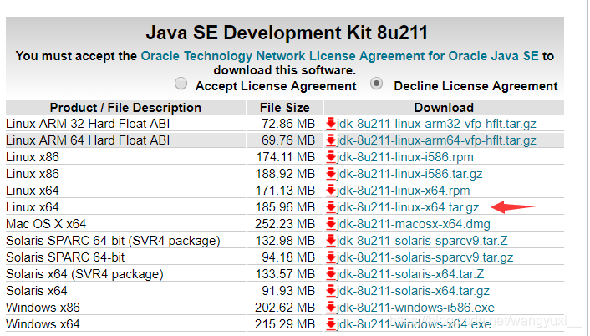Click download arrow icon beside solaris-sparcv9.tar.Z

pyautogui.click(x=331, y=241)
